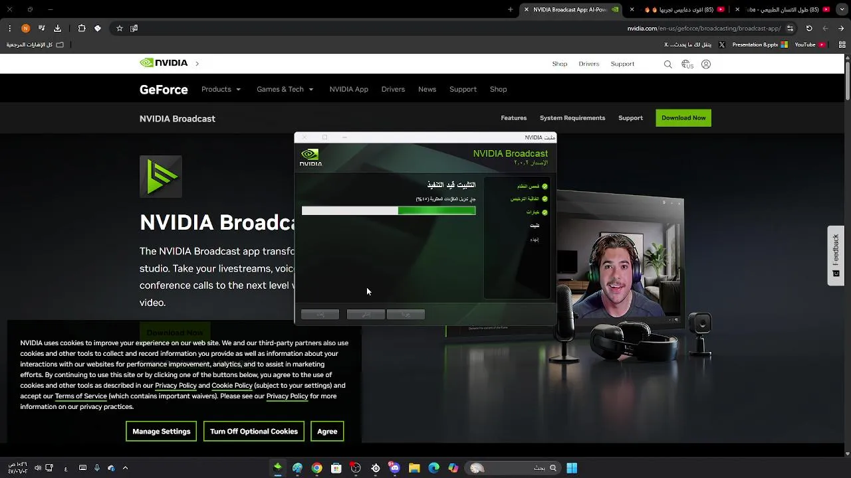Open the Terms of Service link
The width and height of the screenshot is (851, 478).
(80, 396)
